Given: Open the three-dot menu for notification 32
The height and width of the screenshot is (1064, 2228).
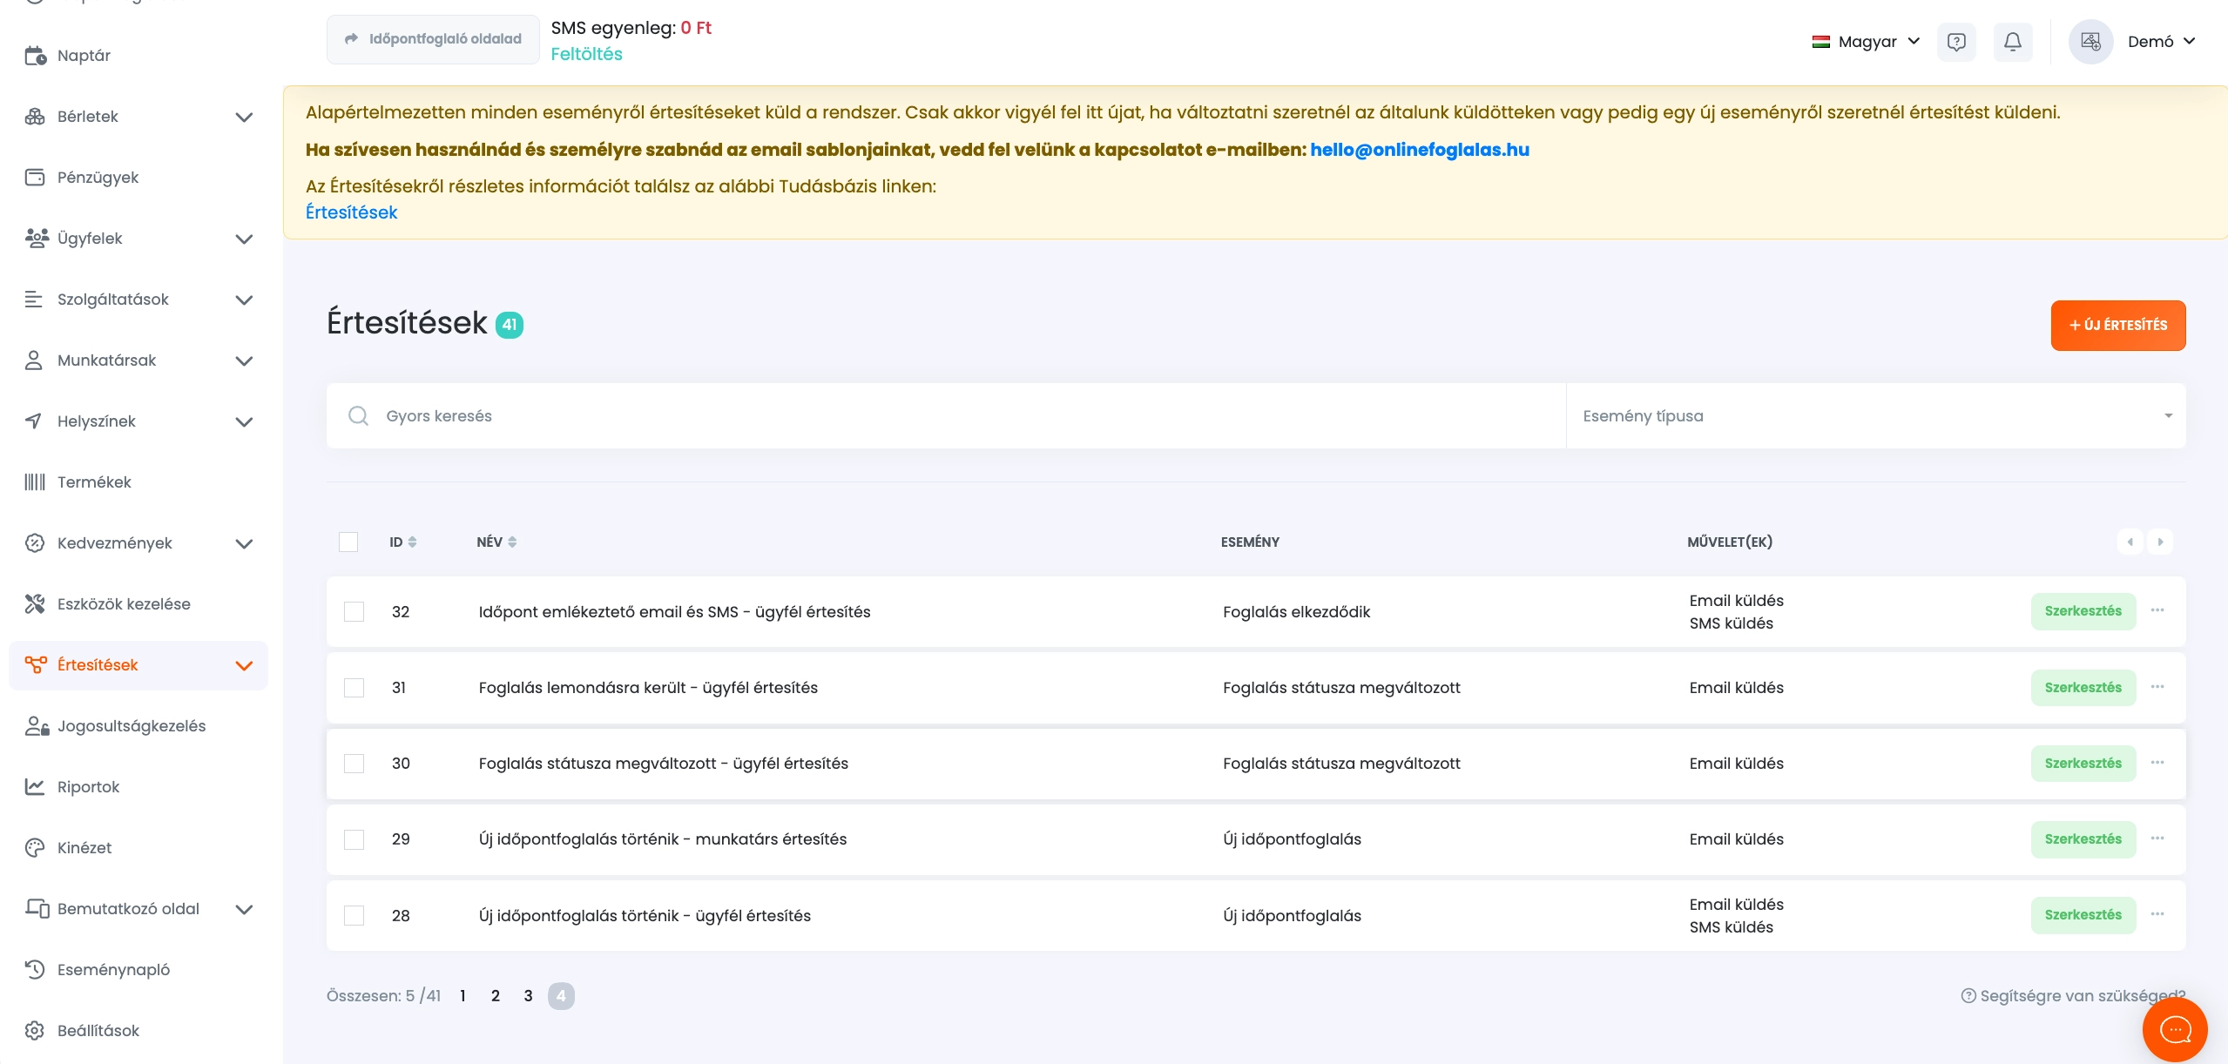Looking at the screenshot, I should click(x=2157, y=610).
